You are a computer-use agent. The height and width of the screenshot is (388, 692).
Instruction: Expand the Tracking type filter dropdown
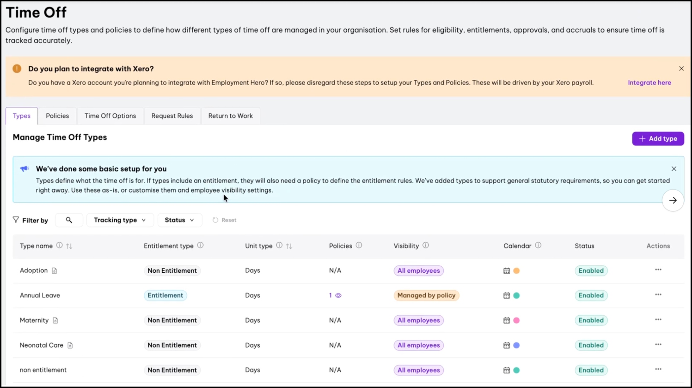click(120, 220)
